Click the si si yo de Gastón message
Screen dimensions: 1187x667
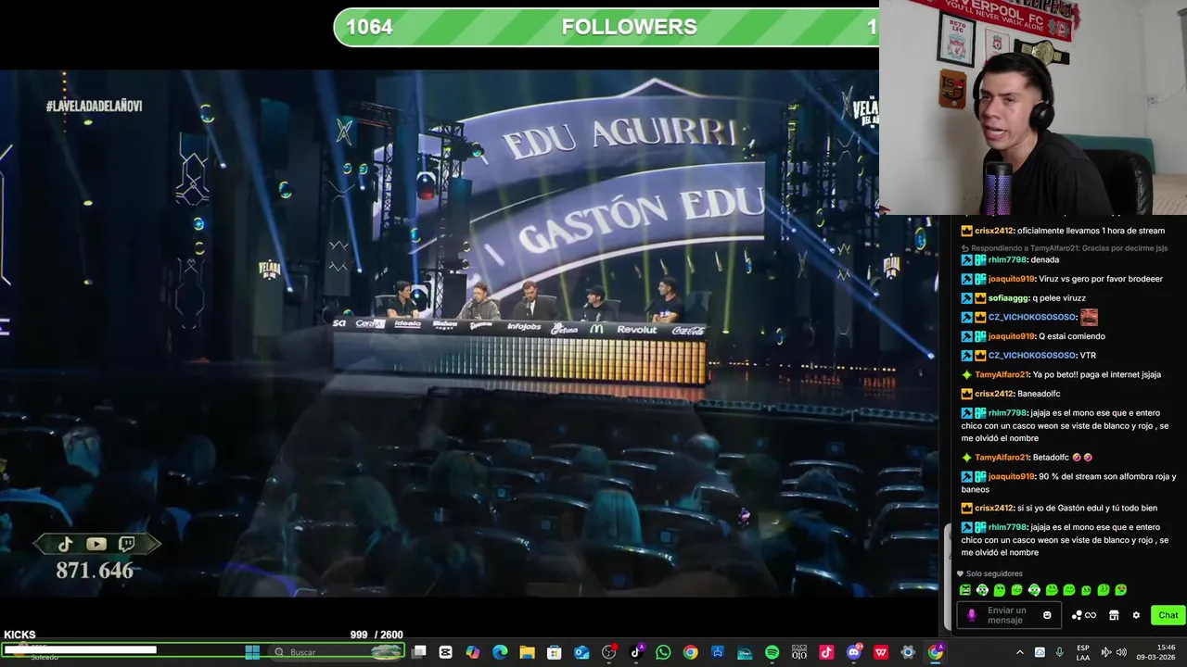pyautogui.click(x=1087, y=508)
